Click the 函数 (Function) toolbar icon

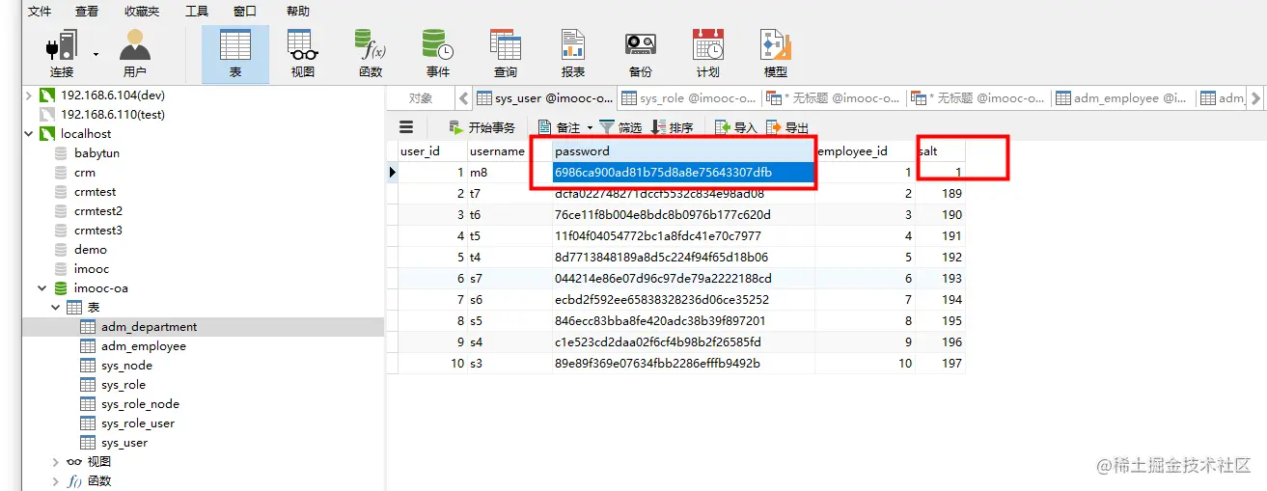371,53
